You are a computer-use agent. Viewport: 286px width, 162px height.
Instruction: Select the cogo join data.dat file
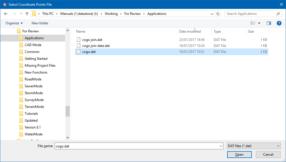coord(96,46)
